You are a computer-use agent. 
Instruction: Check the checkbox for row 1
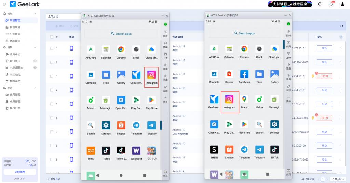pyautogui.click(x=52, y=48)
